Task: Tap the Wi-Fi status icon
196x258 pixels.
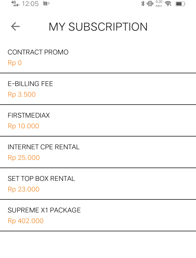Action: click(168, 4)
